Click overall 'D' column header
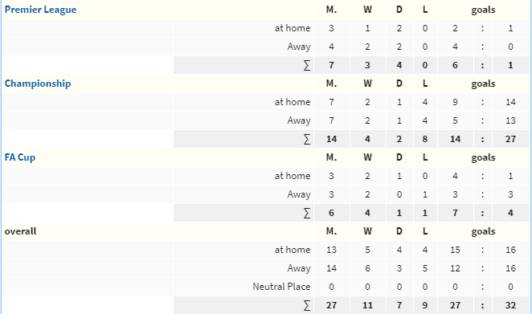This screenshot has height=314, width=532. (399, 231)
